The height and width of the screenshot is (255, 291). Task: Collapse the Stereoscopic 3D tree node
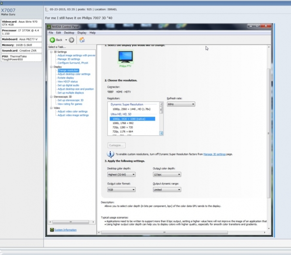pos(51,97)
